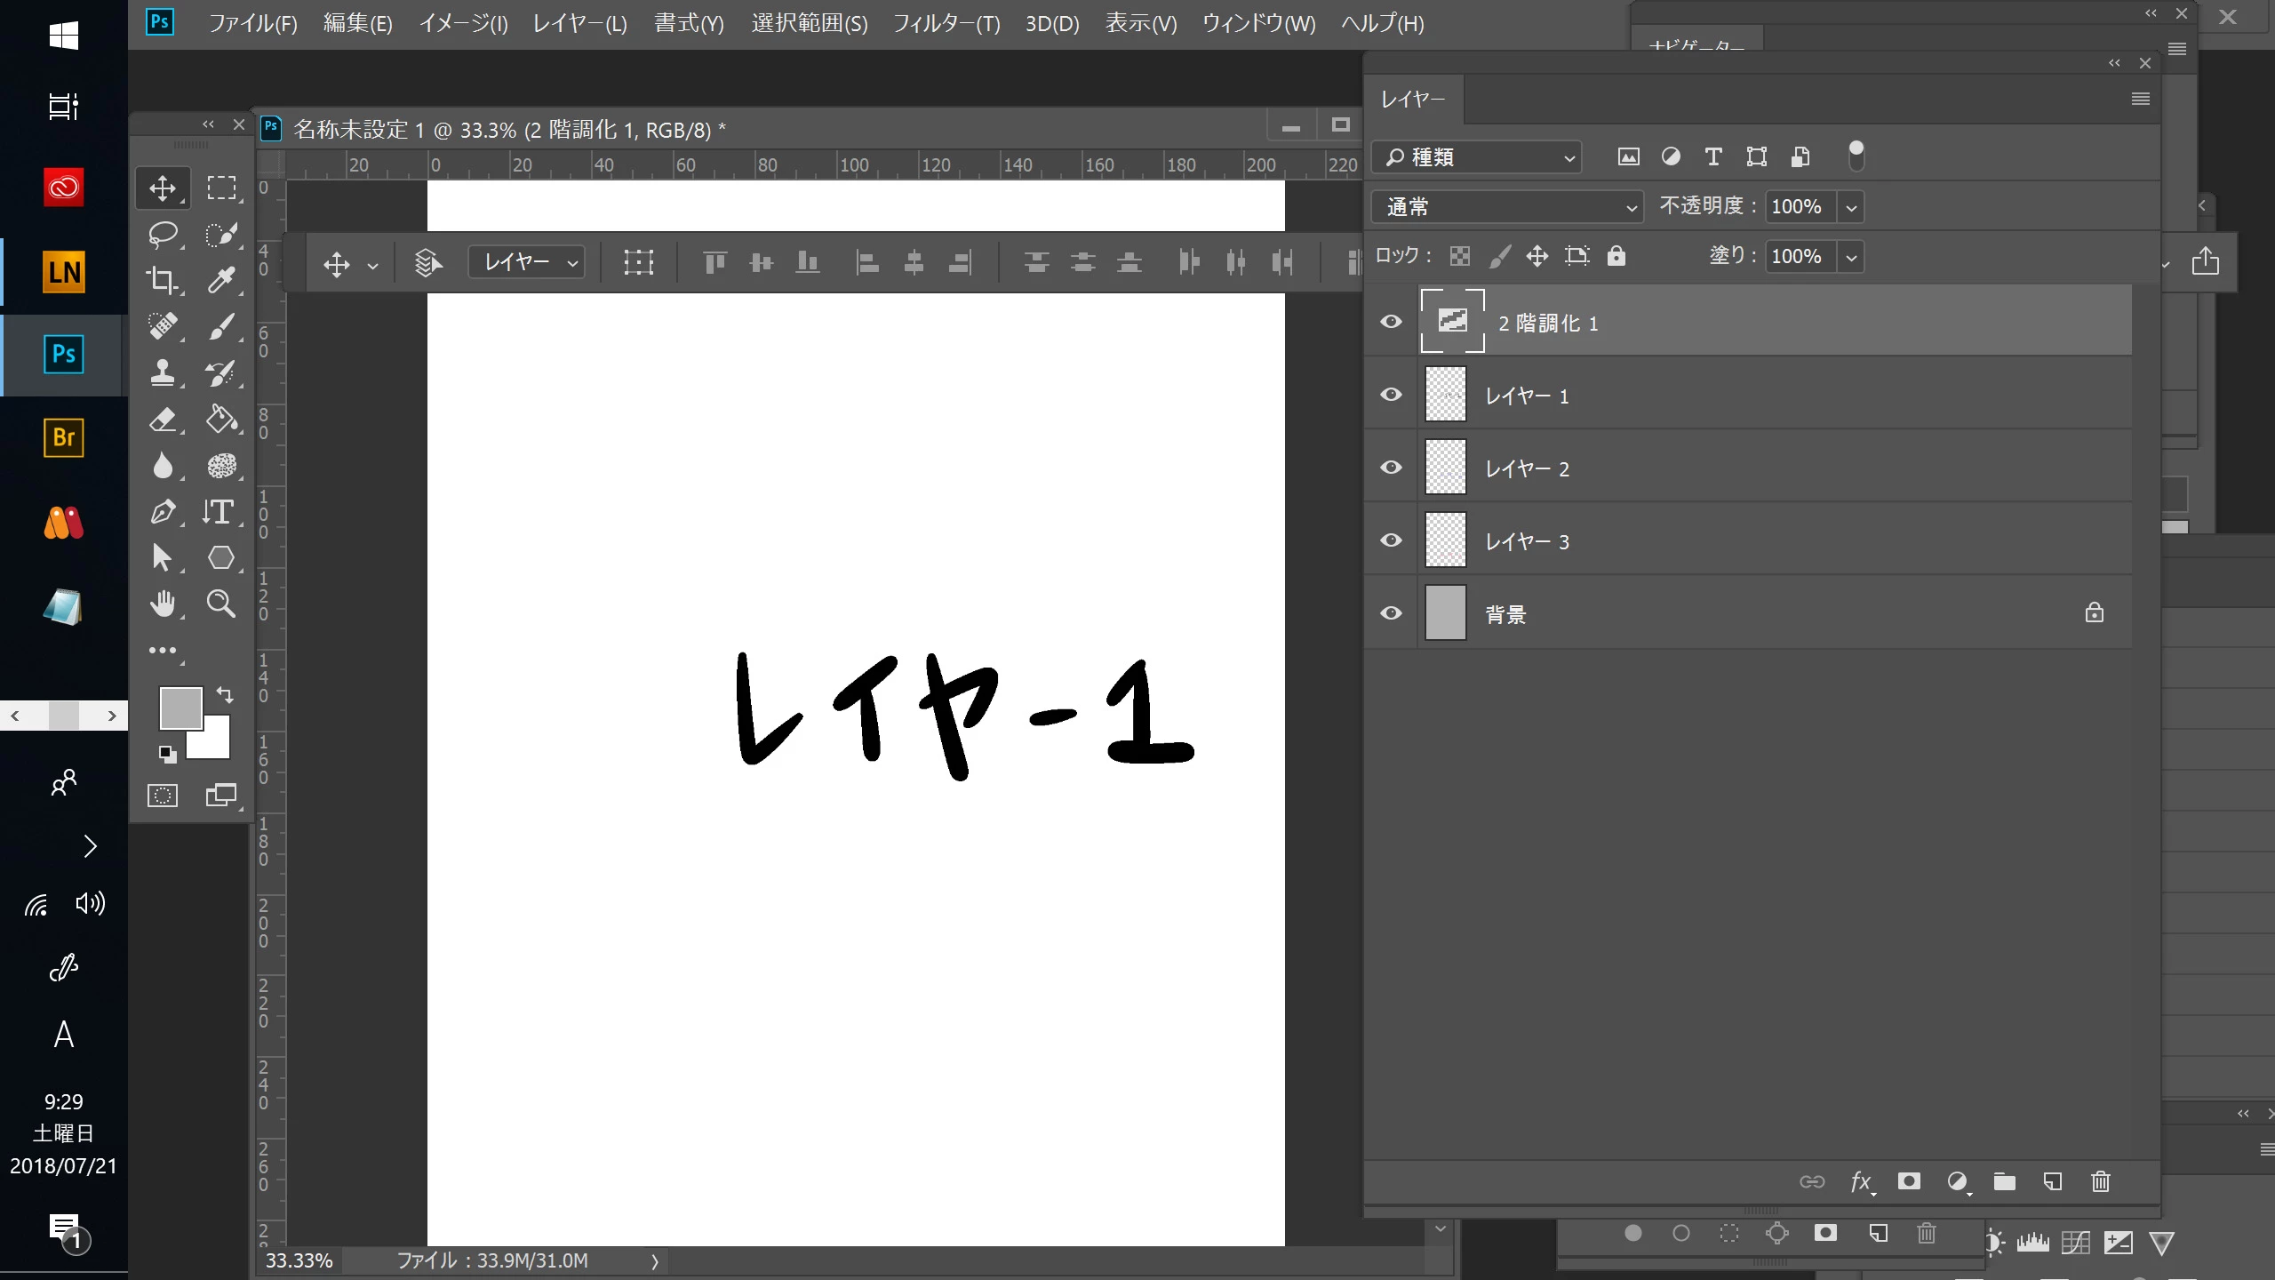The image size is (2275, 1280).
Task: Open the 種類 layer filter dropdown
Action: (x=1478, y=157)
